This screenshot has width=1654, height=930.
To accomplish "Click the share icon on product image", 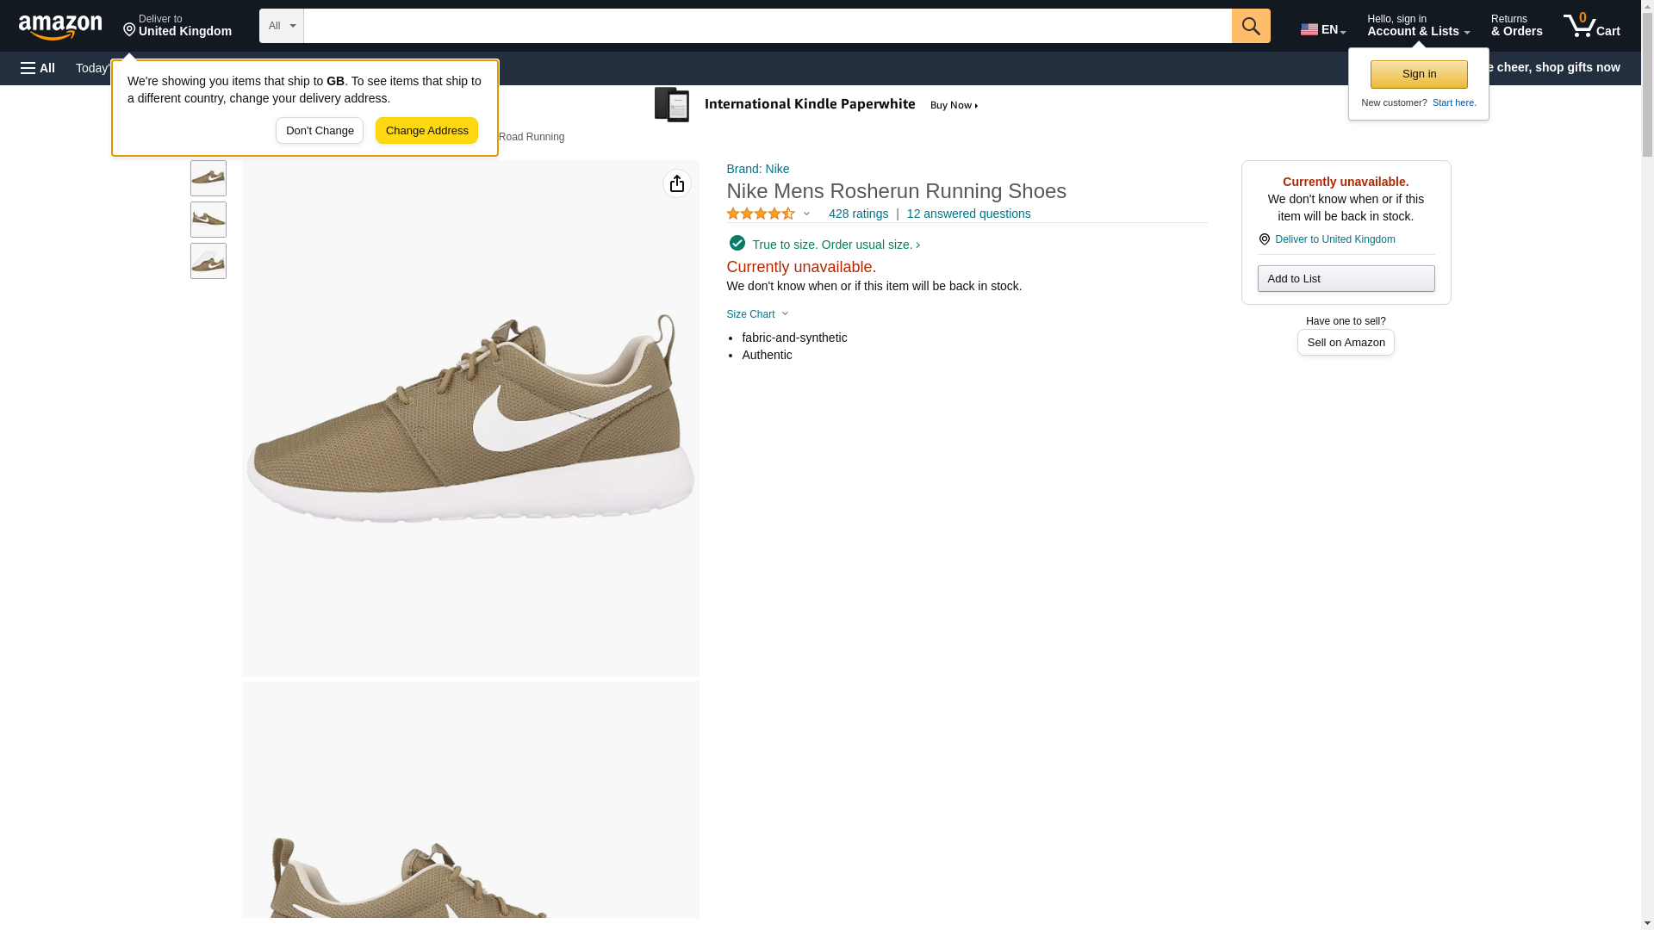I will [676, 183].
